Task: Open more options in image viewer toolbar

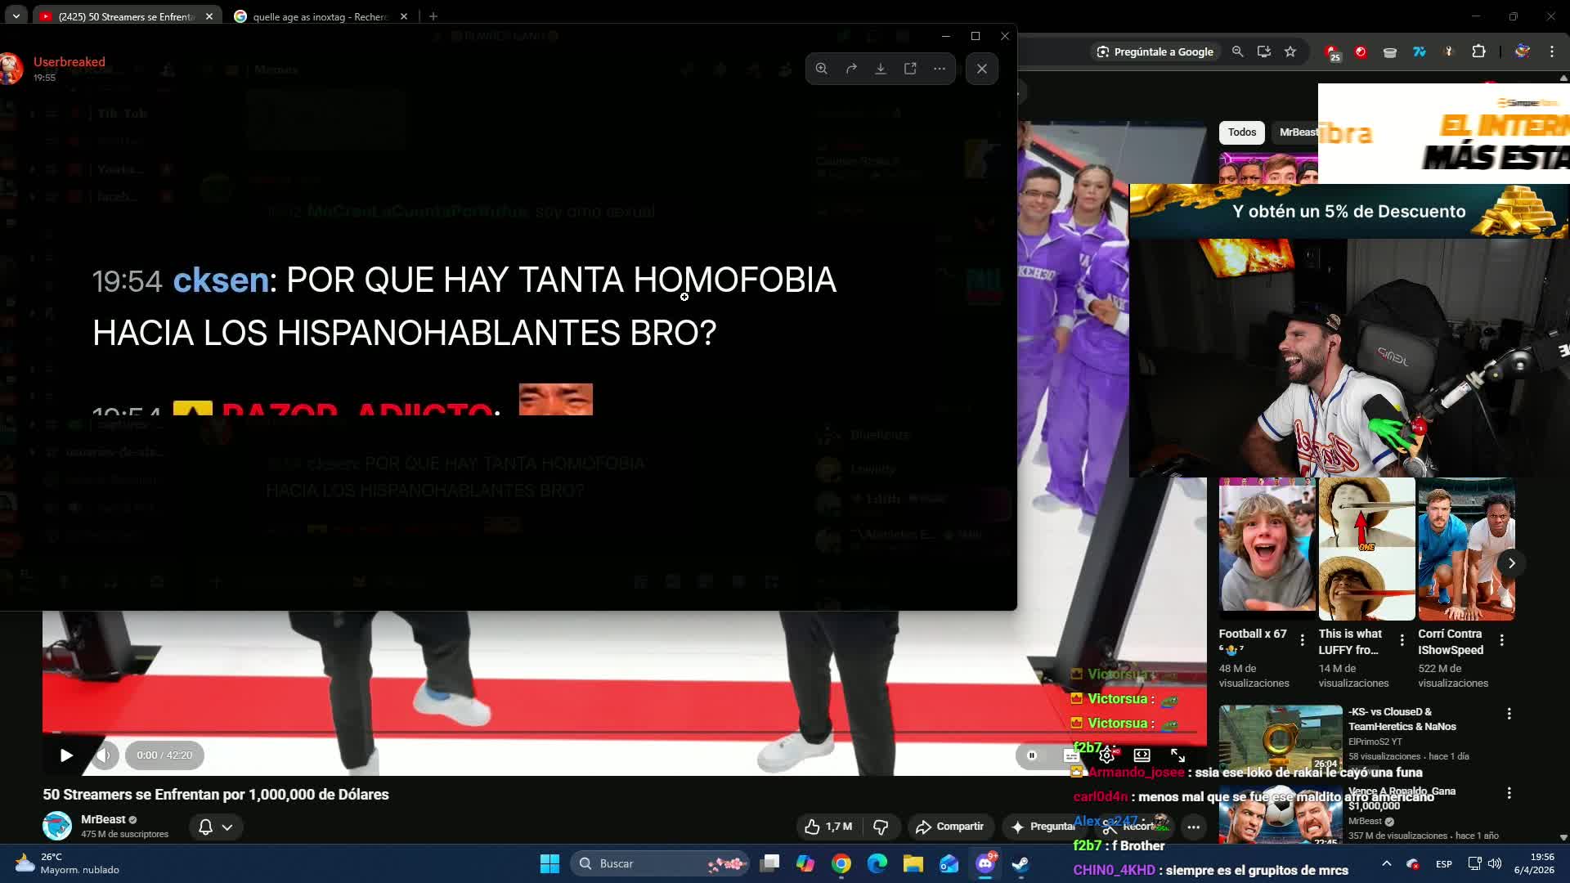Action: point(940,69)
